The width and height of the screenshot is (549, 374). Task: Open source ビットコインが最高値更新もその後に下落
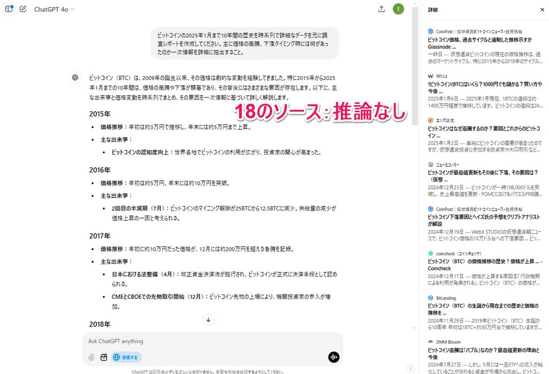click(483, 176)
